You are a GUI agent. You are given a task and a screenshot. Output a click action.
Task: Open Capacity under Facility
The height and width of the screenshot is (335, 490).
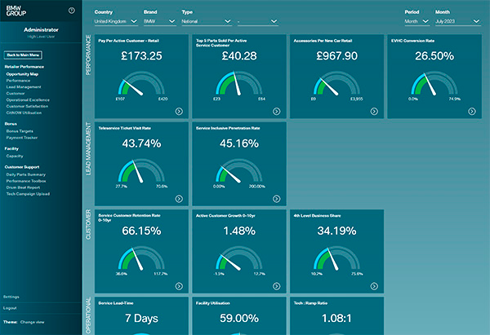click(15, 156)
